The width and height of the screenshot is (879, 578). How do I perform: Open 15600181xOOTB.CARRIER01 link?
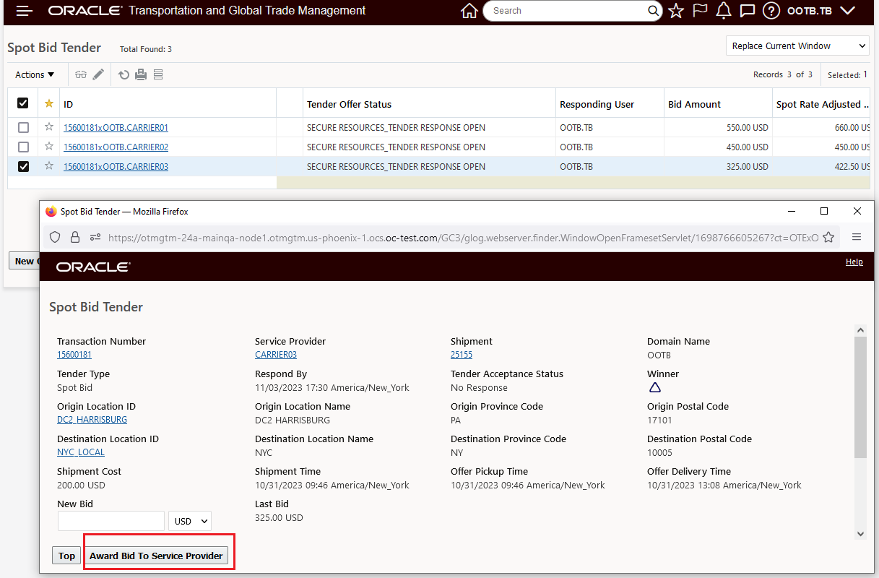click(116, 128)
